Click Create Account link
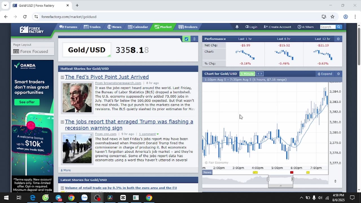 click(277, 27)
